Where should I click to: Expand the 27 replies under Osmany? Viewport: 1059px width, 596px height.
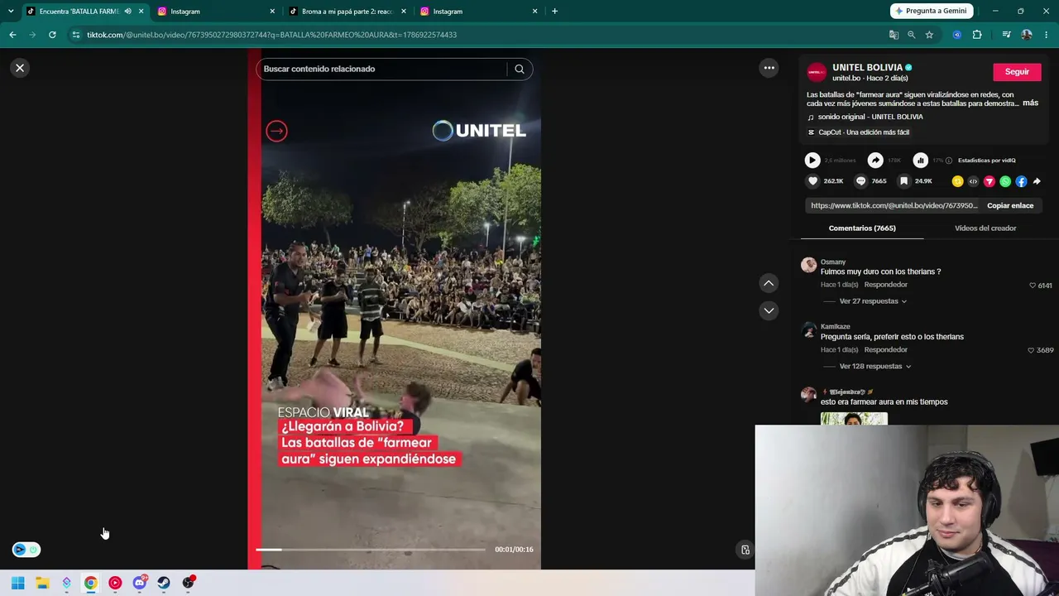873,301
